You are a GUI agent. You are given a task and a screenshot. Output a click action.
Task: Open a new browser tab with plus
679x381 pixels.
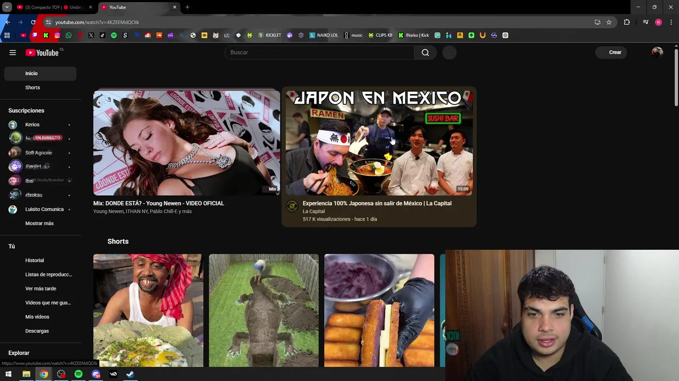[187, 7]
